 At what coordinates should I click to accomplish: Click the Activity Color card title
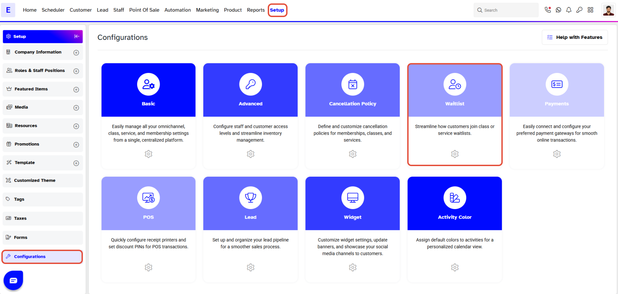tap(455, 217)
